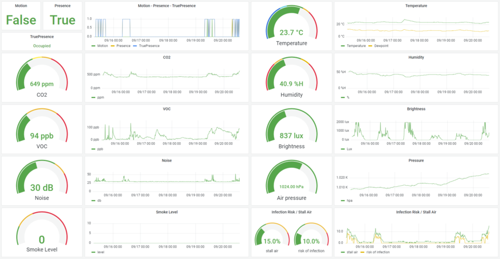
Task: Click the 15.0% stall air gauge
Action: tap(272, 238)
